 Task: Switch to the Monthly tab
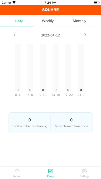pos(80,21)
